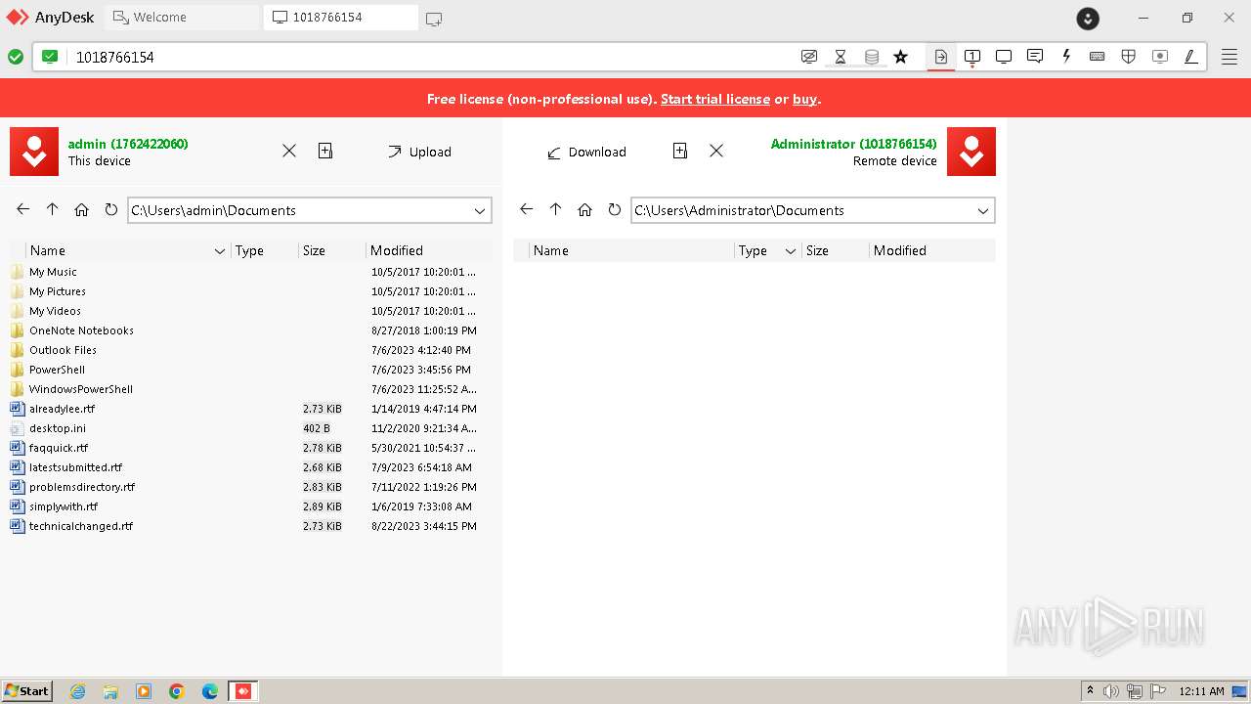
Task: Click the keyboard settings icon
Action: tap(1098, 57)
